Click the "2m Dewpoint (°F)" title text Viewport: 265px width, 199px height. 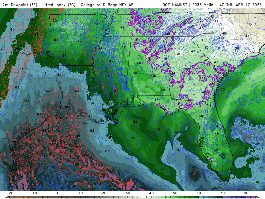click(20, 5)
